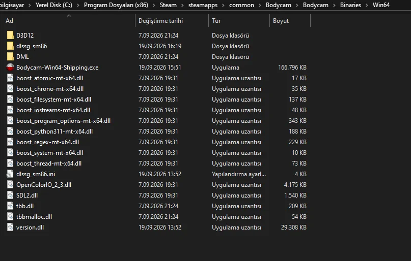Select the boost_program_options-mt-x64.dll file icon

10,121
